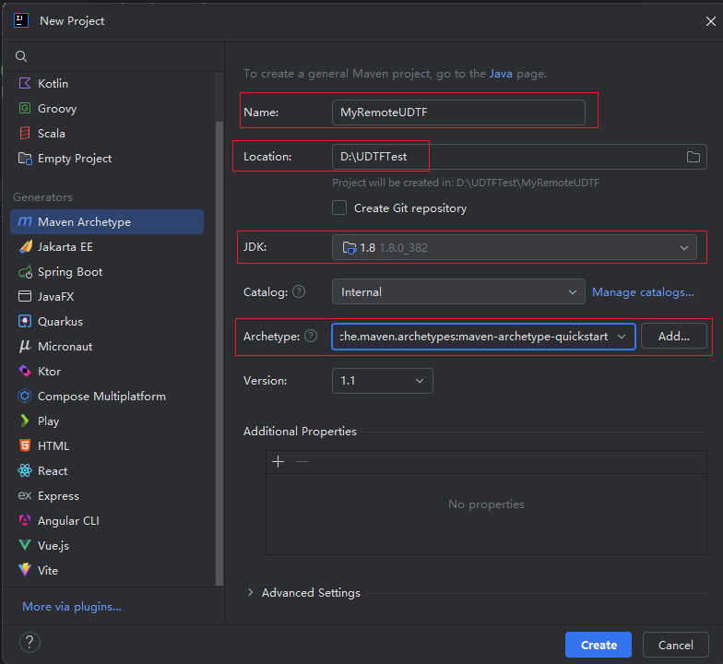Click the Spring Boot icon
The image size is (723, 664).
click(26, 272)
